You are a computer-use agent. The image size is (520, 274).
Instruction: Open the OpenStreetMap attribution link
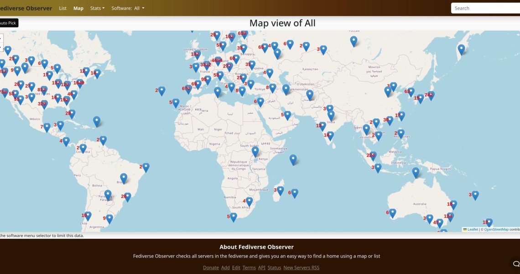coord(496,229)
